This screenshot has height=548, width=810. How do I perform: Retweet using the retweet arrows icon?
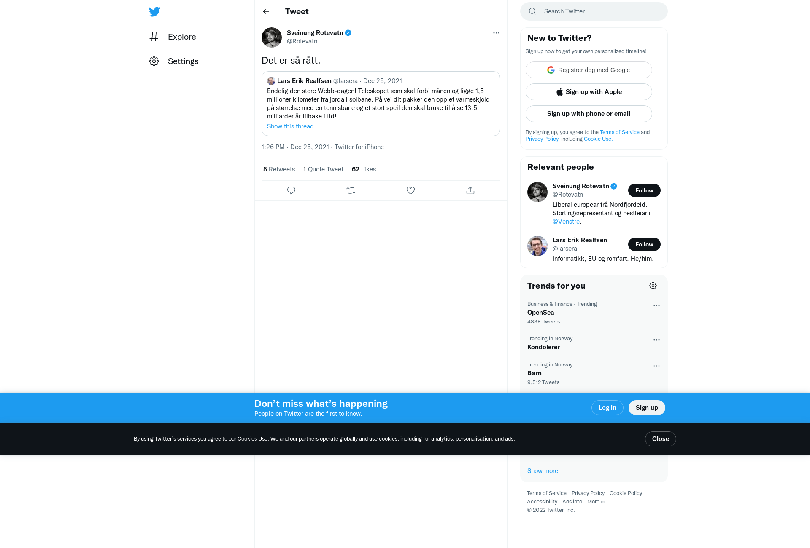pos(351,190)
